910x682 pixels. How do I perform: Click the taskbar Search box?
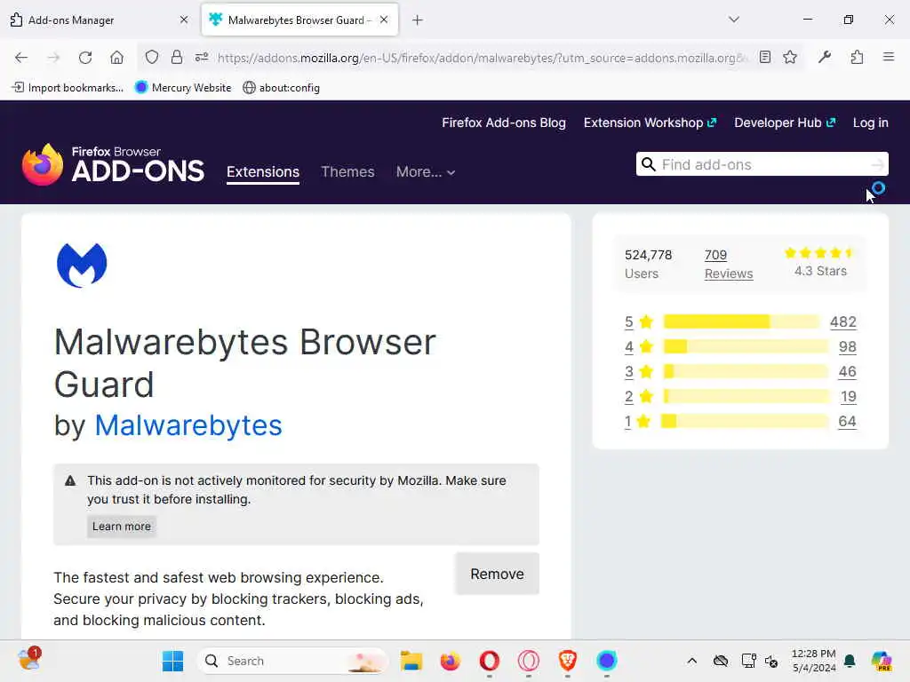293,661
